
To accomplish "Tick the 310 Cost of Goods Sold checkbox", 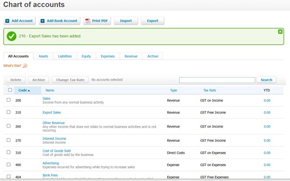I will tap(8, 152).
